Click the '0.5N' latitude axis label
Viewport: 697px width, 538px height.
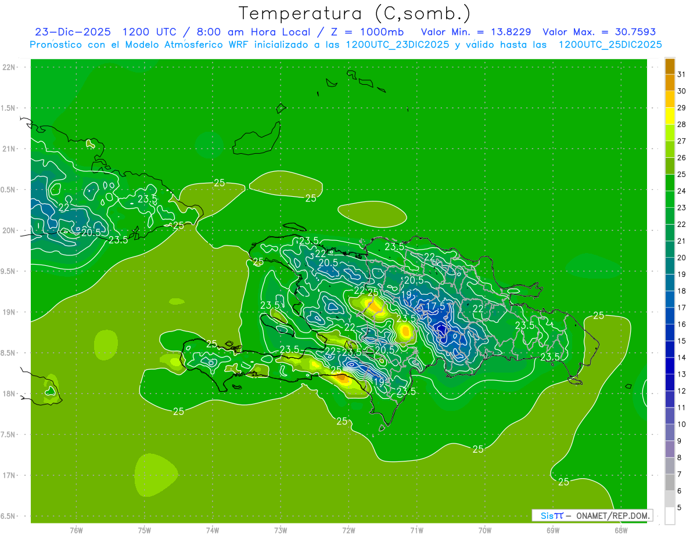pyautogui.click(x=9, y=190)
